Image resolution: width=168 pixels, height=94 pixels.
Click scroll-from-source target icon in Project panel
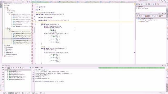coord(23,2)
